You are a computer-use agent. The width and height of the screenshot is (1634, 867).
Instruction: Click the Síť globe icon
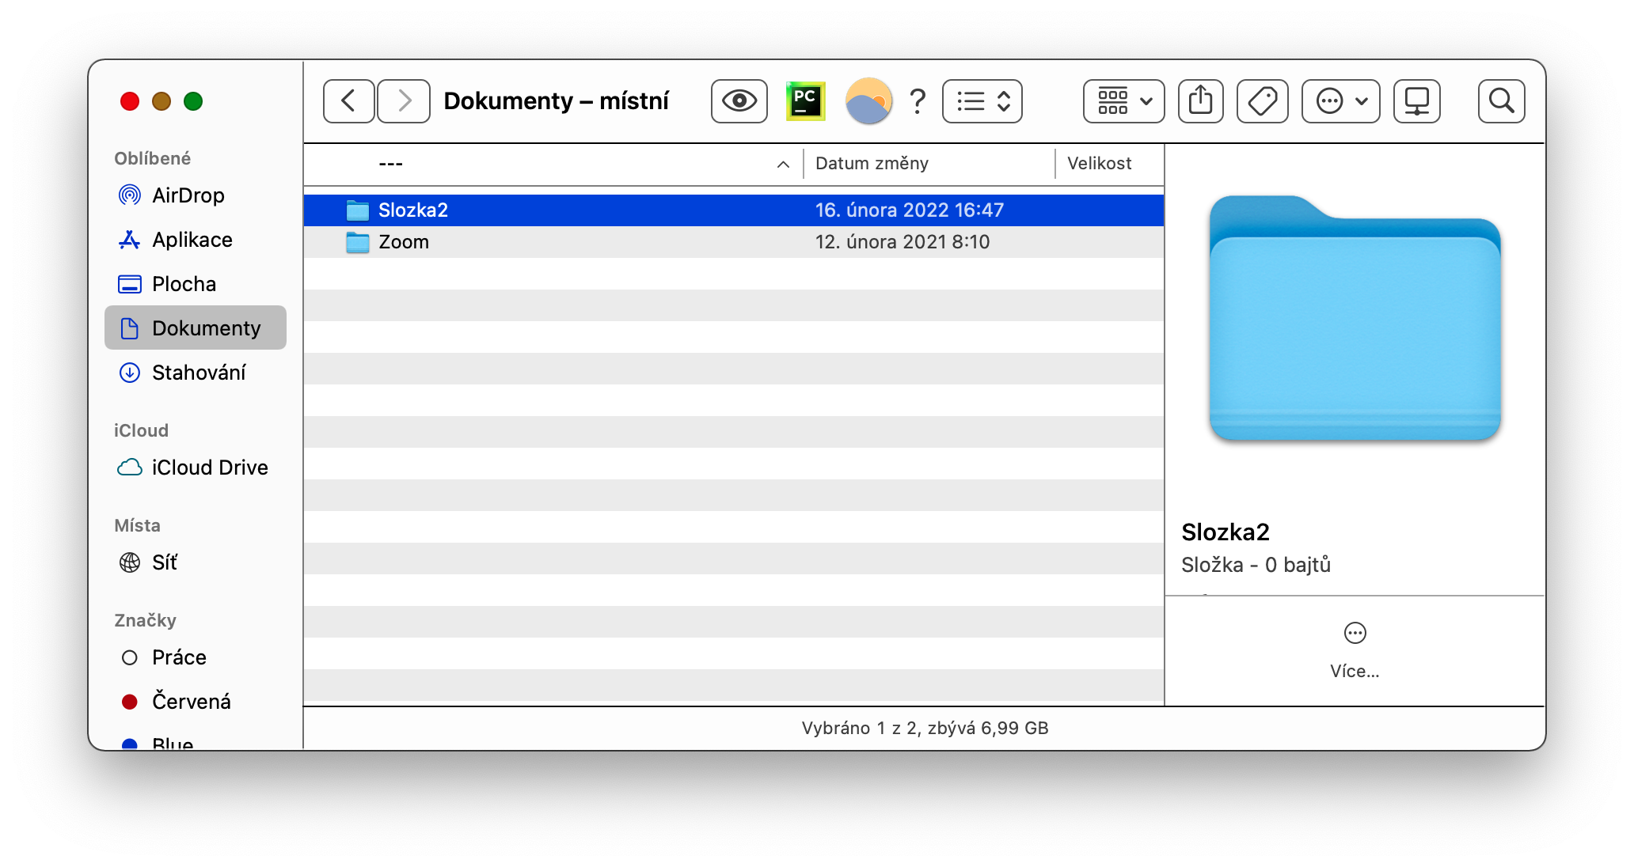point(130,562)
